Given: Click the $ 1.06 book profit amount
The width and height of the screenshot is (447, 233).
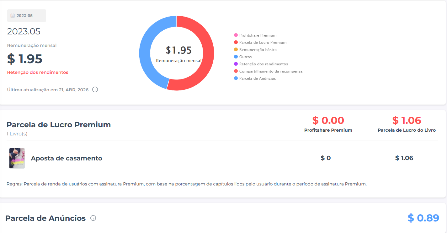Looking at the screenshot, I should tap(404, 158).
